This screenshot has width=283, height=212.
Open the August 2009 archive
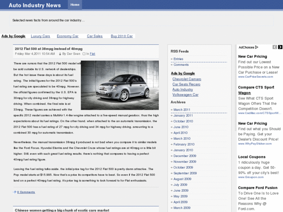click(x=182, y=179)
